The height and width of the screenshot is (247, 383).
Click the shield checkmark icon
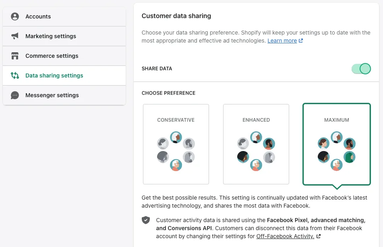point(146,220)
